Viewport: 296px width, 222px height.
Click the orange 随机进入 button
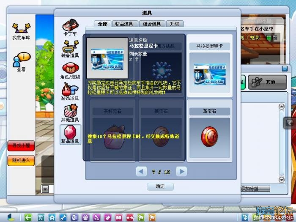tap(21, 160)
